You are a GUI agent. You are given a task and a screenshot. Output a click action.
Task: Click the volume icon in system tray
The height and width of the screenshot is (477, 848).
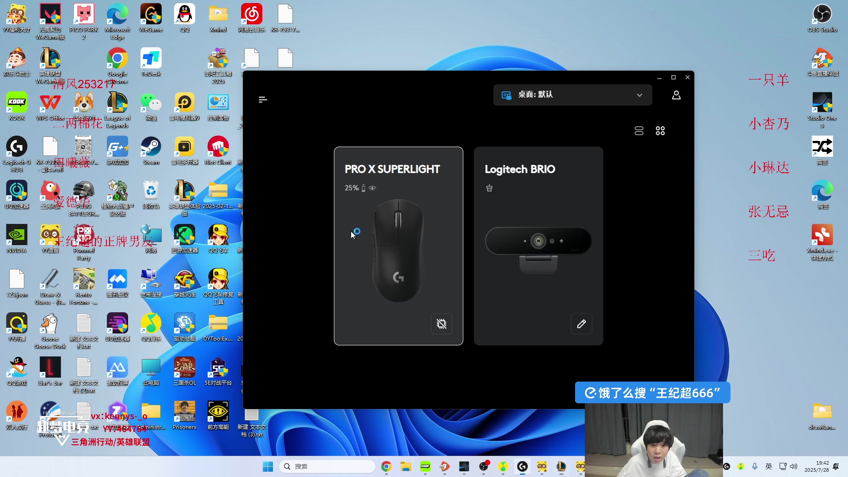[x=794, y=466]
